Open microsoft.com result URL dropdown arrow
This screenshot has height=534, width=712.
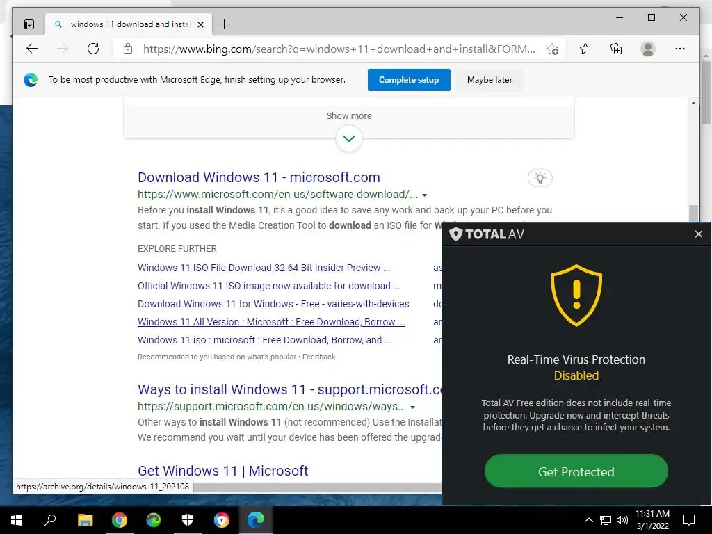(x=425, y=195)
